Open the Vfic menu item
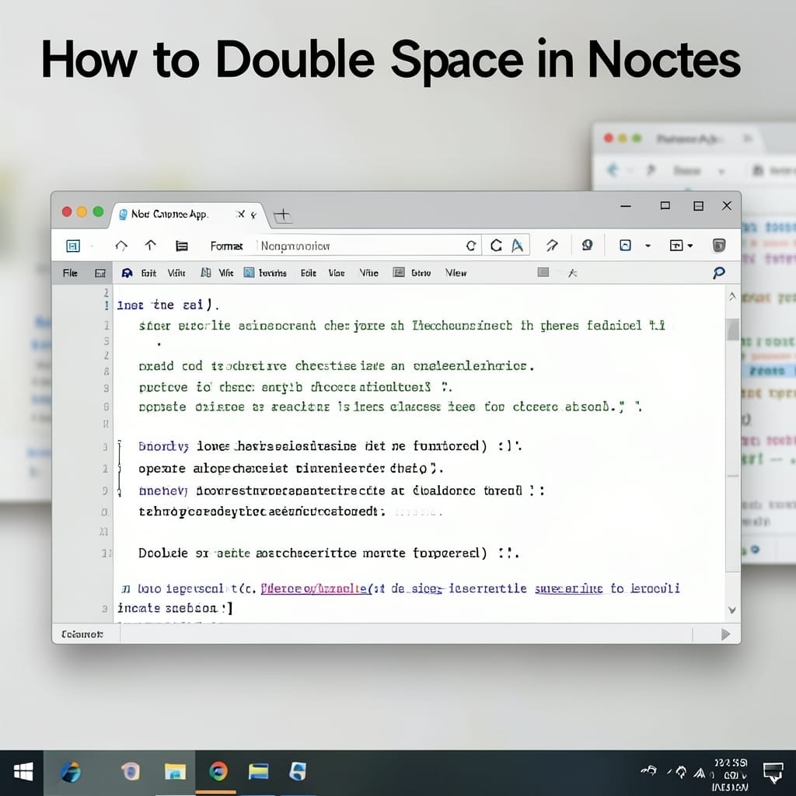Image resolution: width=796 pixels, height=796 pixels. point(226,273)
